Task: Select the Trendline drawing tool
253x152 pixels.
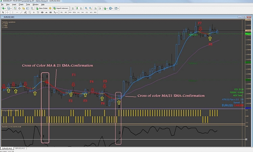Action: click(21, 12)
